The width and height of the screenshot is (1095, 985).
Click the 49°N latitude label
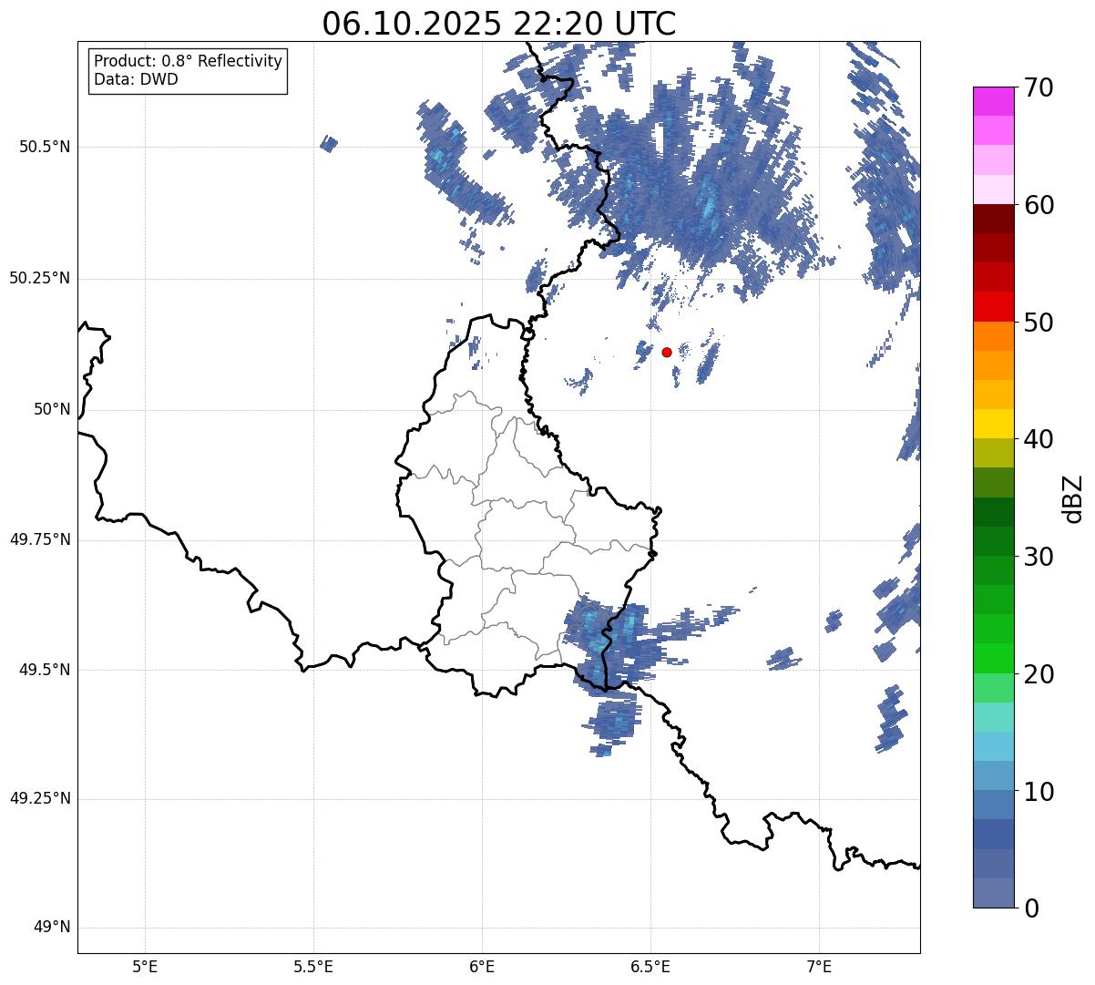coord(52,928)
